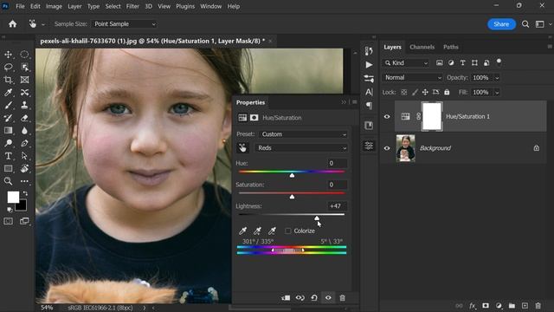Screen dimensions: 554x312
Task: Select the Lasso tool
Action: point(8,68)
